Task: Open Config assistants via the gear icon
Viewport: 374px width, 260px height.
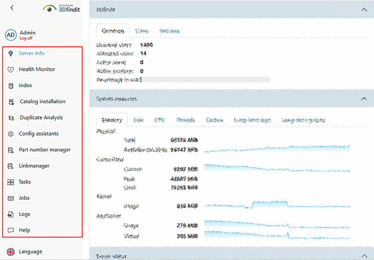Action: tap(11, 134)
